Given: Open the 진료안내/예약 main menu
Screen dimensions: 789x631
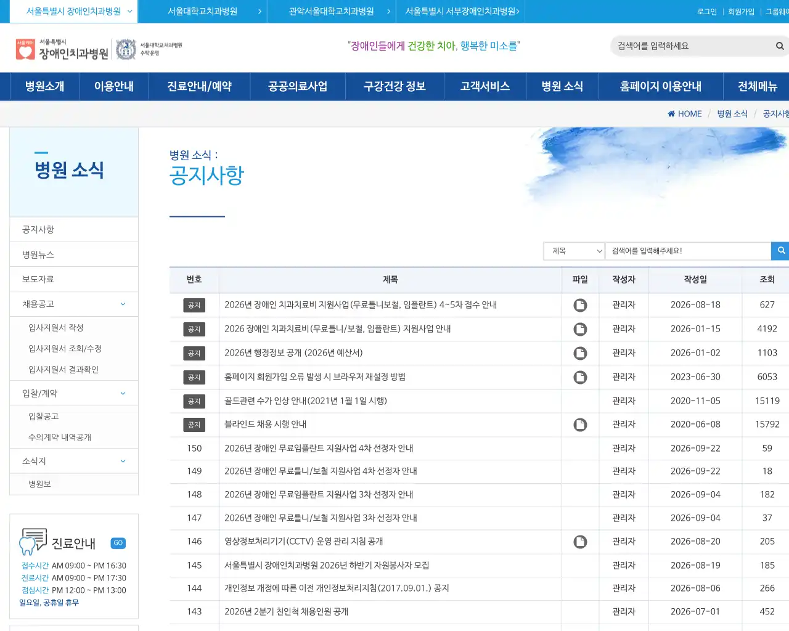Looking at the screenshot, I should (x=199, y=86).
